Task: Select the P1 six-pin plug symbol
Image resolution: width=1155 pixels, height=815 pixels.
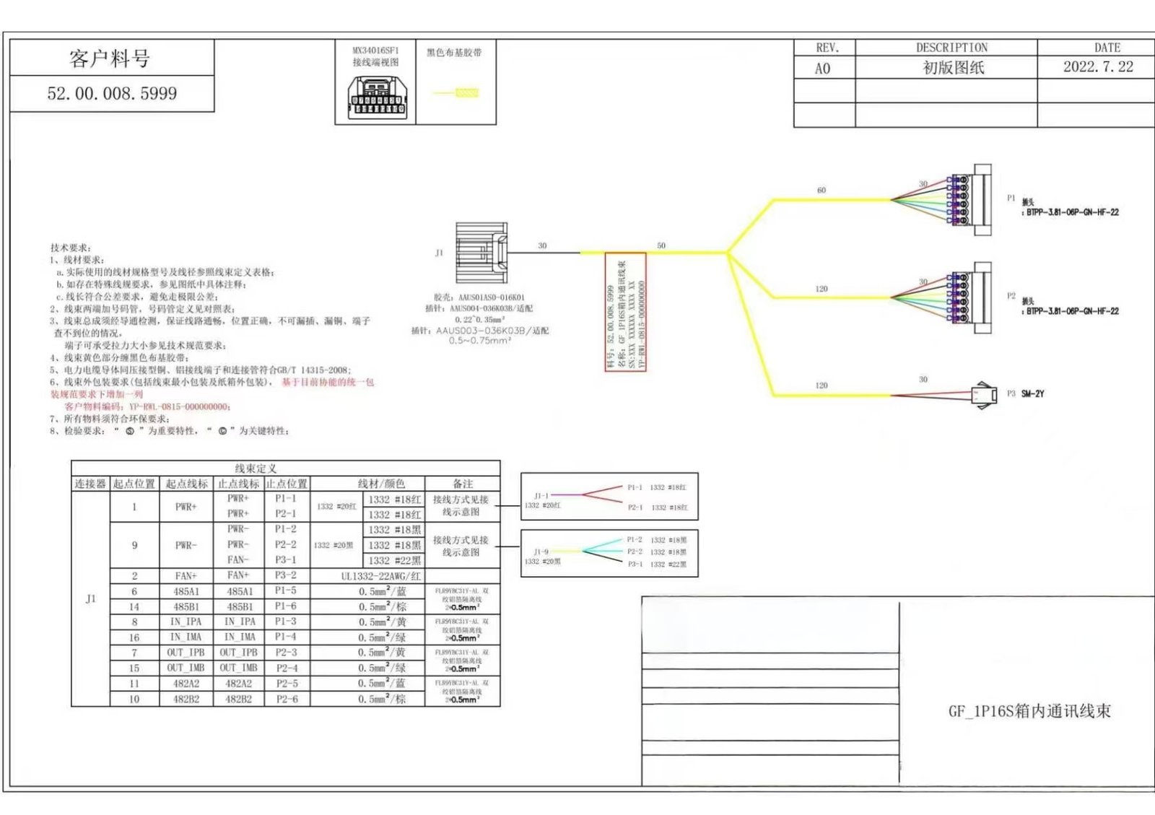Action: pyautogui.click(x=972, y=200)
